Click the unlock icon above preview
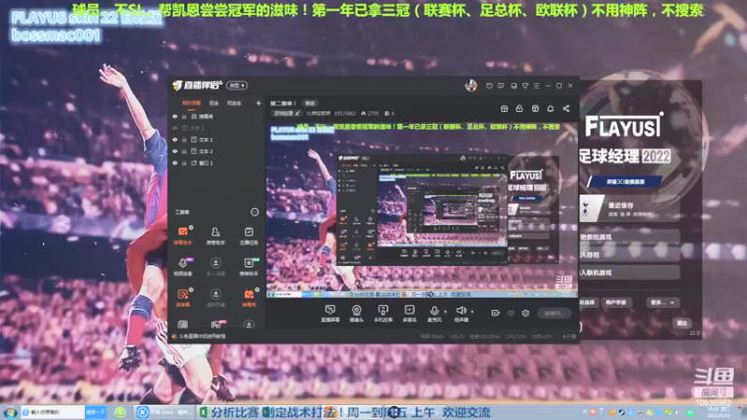The height and width of the screenshot is (420, 747). click(x=519, y=108)
